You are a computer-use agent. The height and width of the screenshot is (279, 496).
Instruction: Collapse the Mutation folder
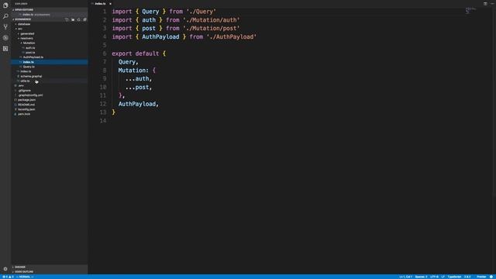point(29,43)
